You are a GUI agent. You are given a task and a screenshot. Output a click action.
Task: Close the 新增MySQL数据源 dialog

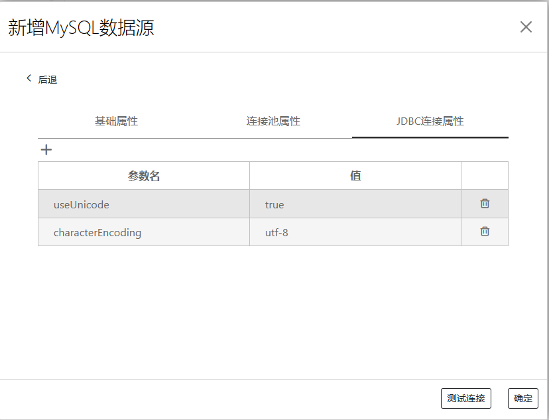[526, 27]
